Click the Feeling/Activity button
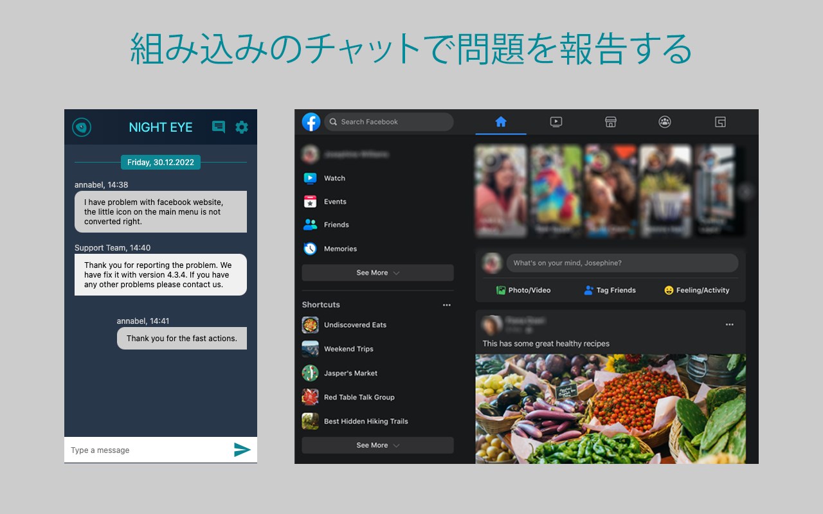Viewport: 823px width, 514px height. (696, 290)
